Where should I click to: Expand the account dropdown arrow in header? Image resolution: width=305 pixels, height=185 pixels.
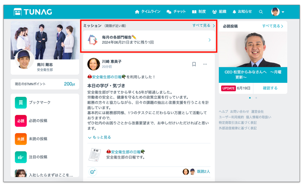[283, 12]
